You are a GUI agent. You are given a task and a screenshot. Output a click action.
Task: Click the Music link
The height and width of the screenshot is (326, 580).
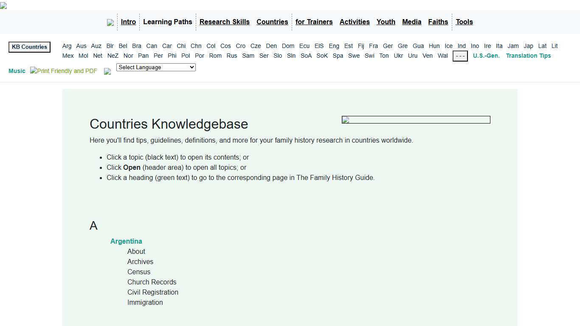pos(17,71)
